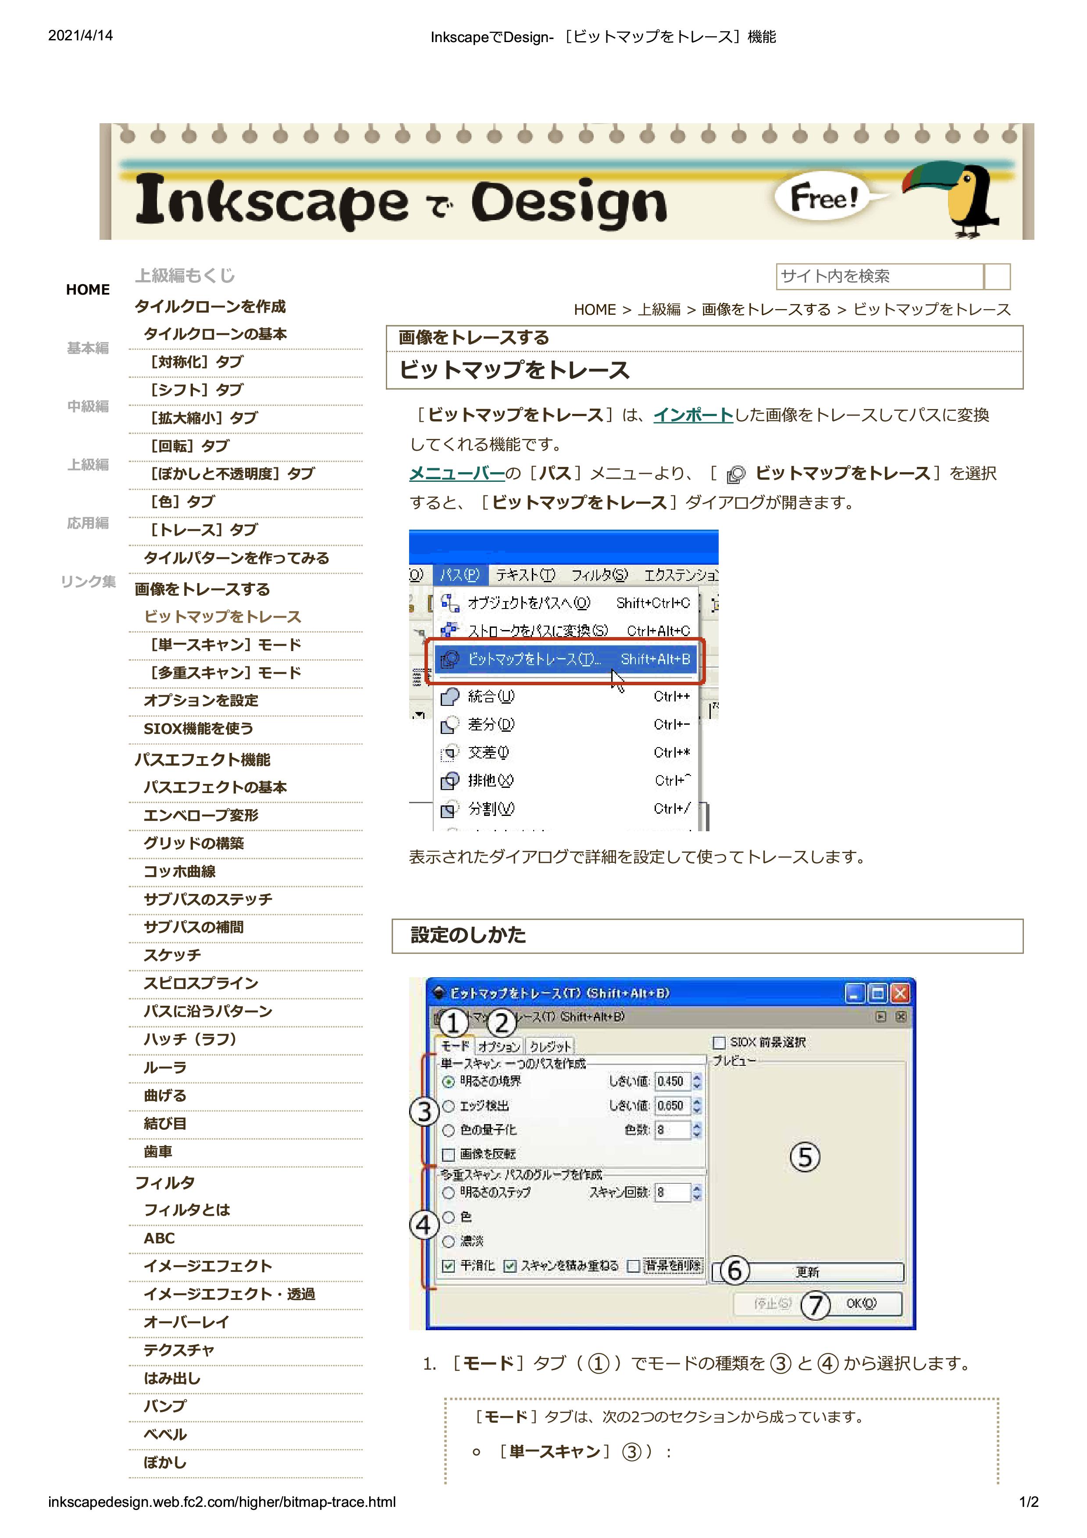Switch to the クレジット tab

coord(551,1047)
